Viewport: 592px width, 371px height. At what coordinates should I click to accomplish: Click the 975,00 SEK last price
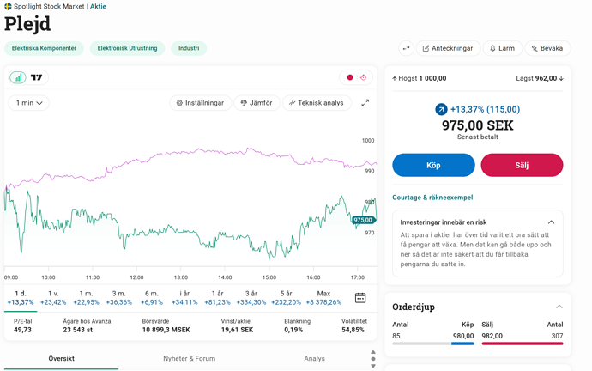coord(478,125)
